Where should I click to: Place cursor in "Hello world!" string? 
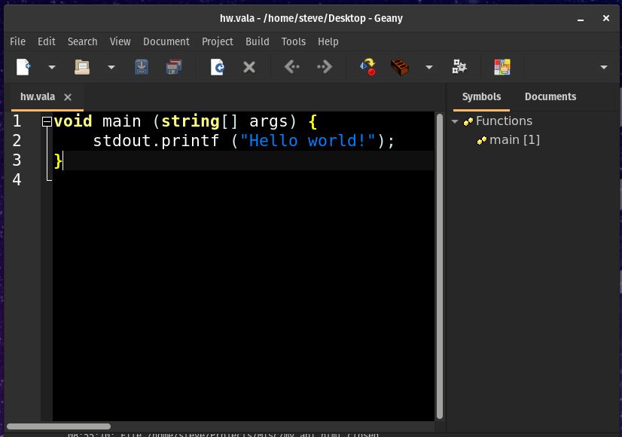click(x=308, y=141)
